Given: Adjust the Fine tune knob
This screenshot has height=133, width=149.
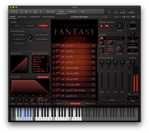Looking at the screenshot, I should click(133, 33).
